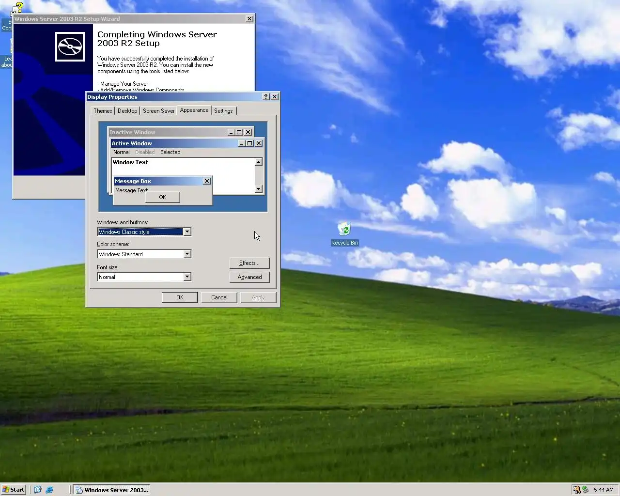Click the preview scrollbar down arrow
The width and height of the screenshot is (620, 496).
[259, 189]
